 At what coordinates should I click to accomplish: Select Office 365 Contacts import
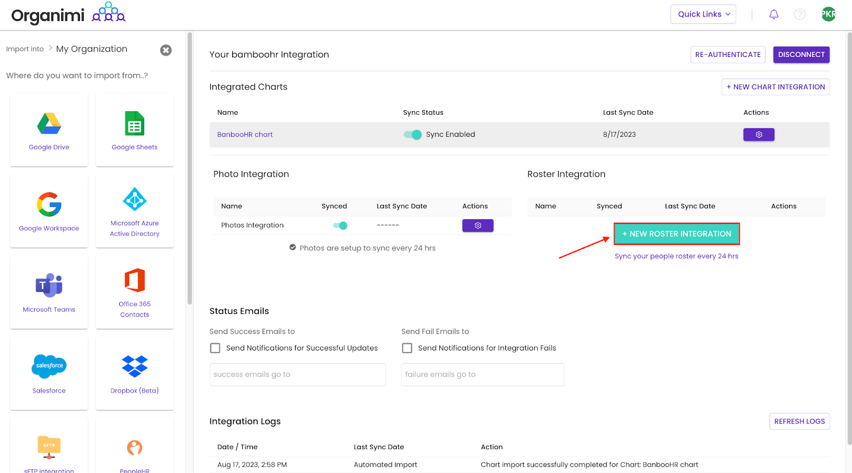[135, 292]
